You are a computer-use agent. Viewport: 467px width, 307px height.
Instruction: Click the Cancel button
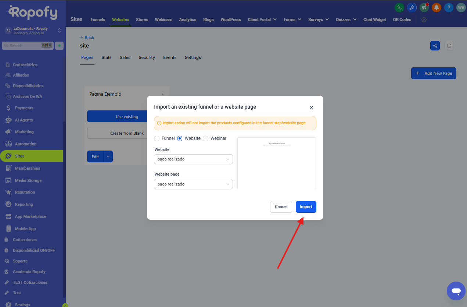tap(281, 207)
